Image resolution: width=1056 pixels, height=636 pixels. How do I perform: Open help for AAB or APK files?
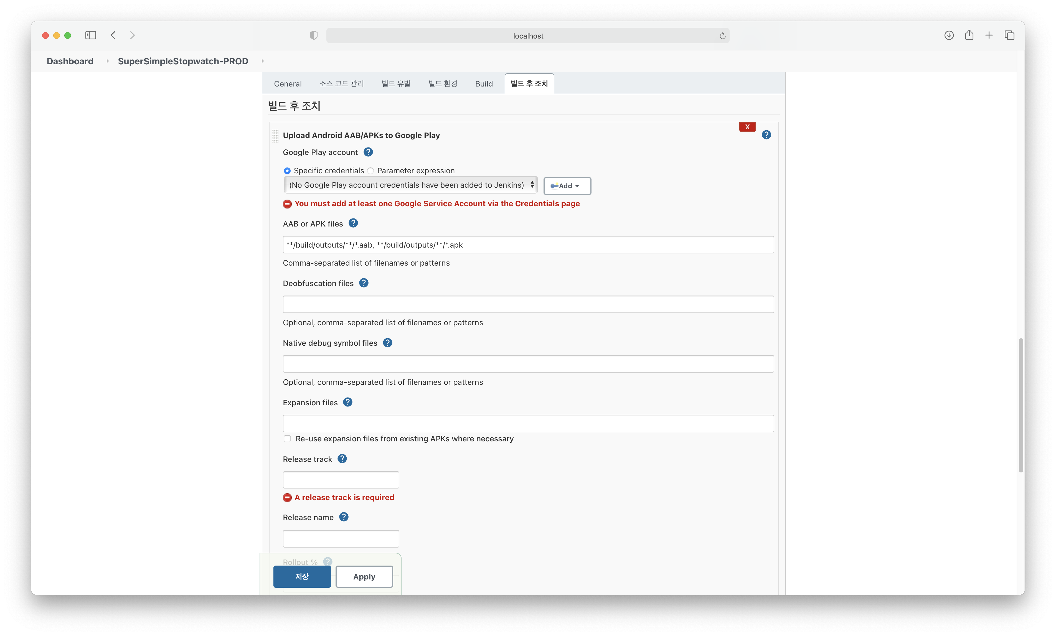[x=353, y=223]
